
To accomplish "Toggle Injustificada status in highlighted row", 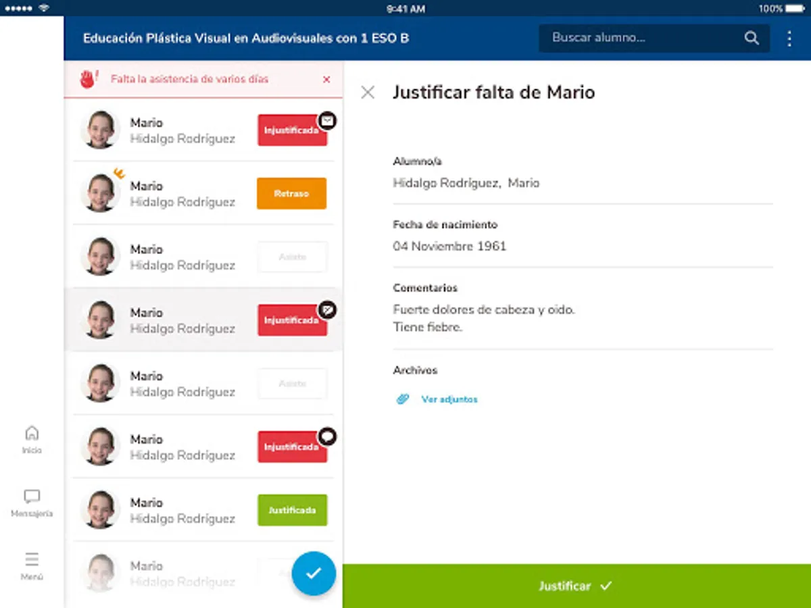I will pyautogui.click(x=292, y=320).
